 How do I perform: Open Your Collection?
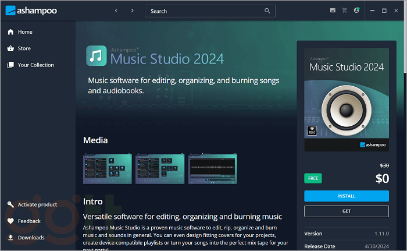[x=35, y=65]
